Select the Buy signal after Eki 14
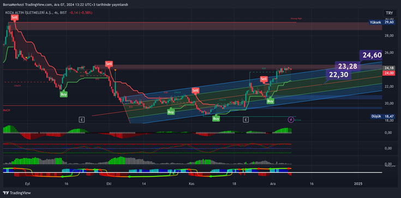The height and width of the screenshot is (198, 401). (x=171, y=112)
